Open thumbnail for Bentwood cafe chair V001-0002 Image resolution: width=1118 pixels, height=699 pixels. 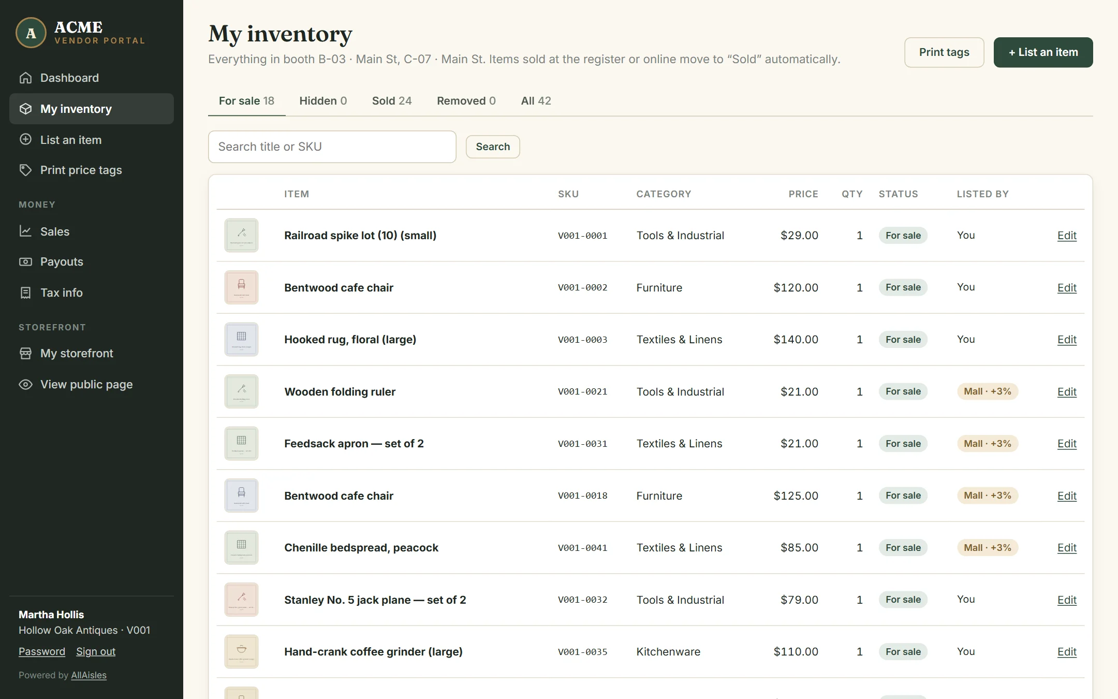coord(241,287)
